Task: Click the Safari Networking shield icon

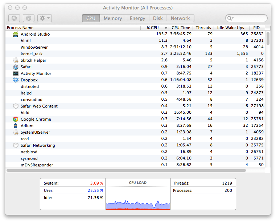Action: [16, 145]
